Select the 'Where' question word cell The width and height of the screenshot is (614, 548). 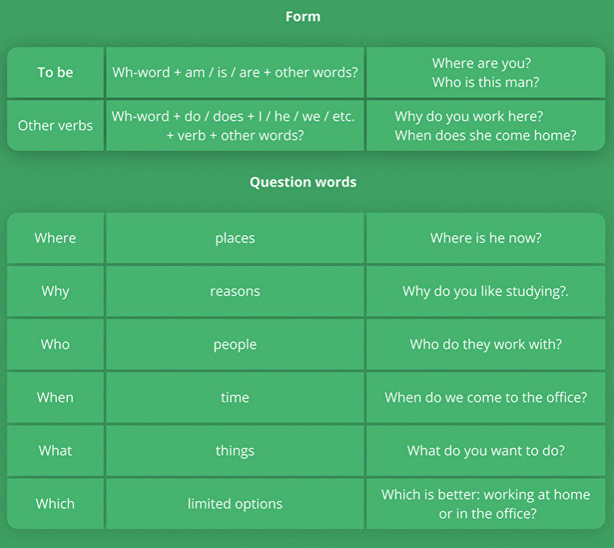55,238
